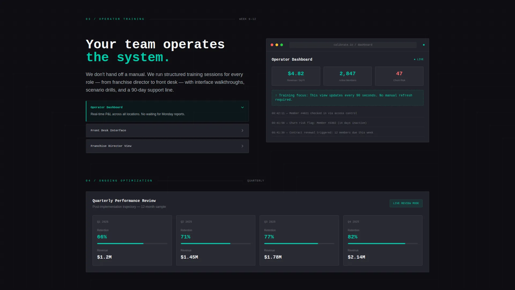Click the red dot in mock browser window
515x290 pixels.
272,45
